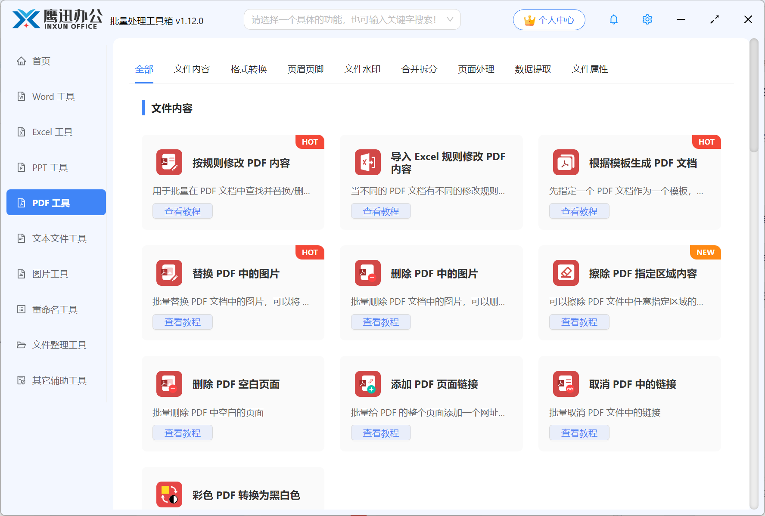Open PPT 工具 in the sidebar
This screenshot has width=765, height=516.
(x=56, y=167)
